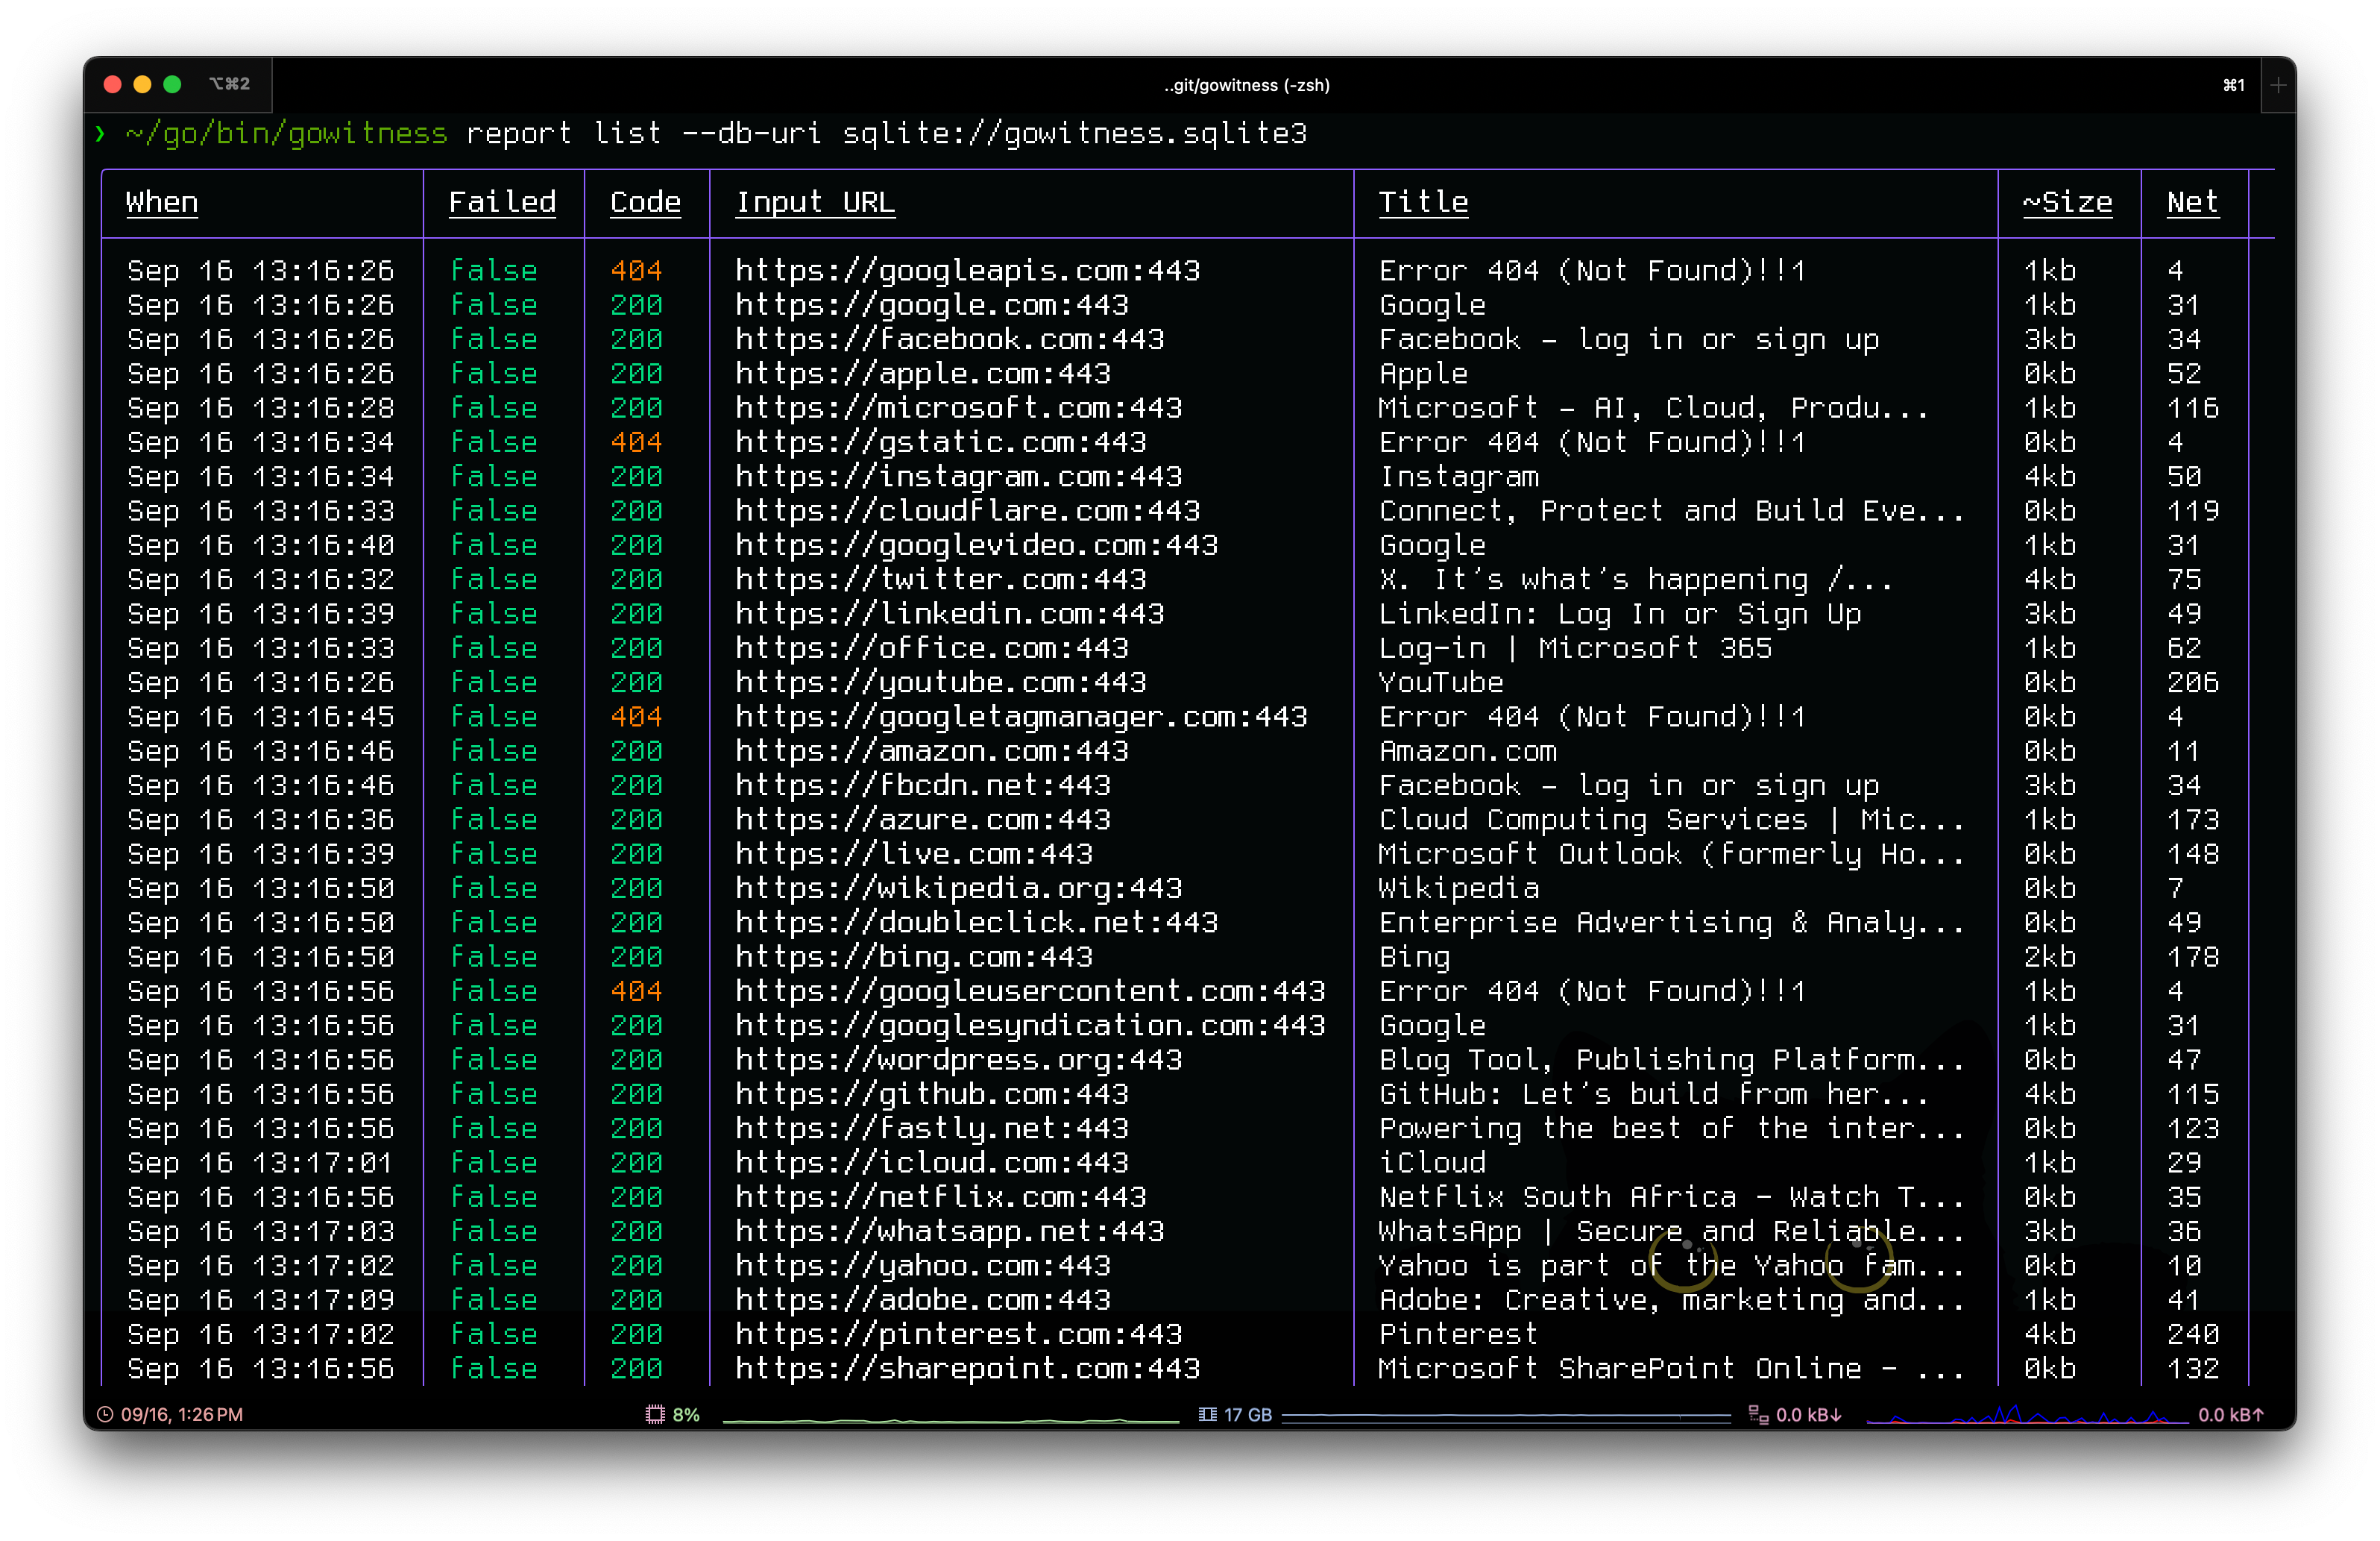This screenshot has width=2380, height=1541.
Task: Click the Input URL column header
Action: point(815,202)
